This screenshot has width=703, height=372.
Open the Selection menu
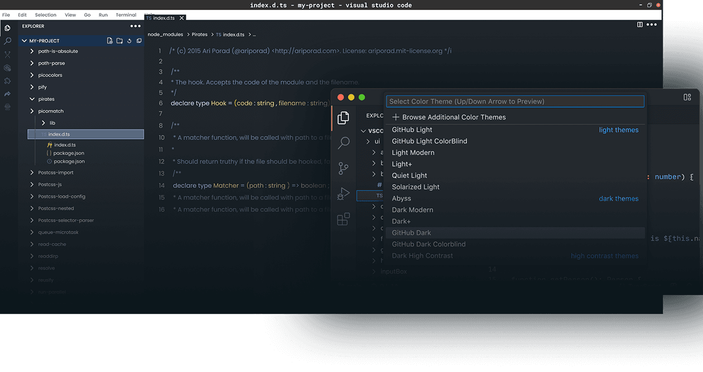[45, 15]
